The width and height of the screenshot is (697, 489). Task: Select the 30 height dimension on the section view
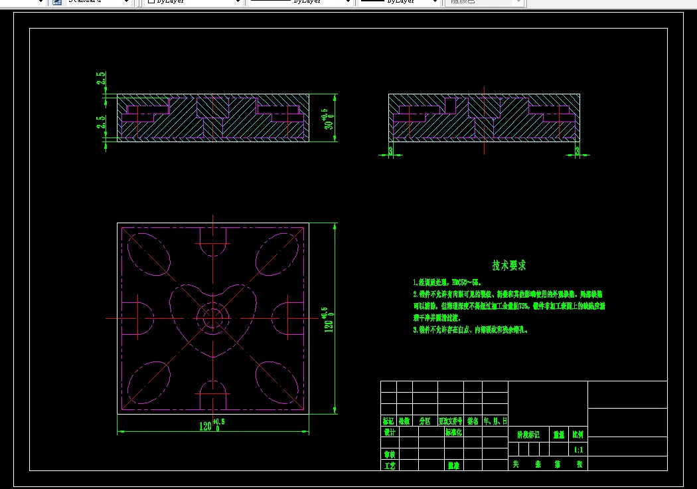coord(329,119)
